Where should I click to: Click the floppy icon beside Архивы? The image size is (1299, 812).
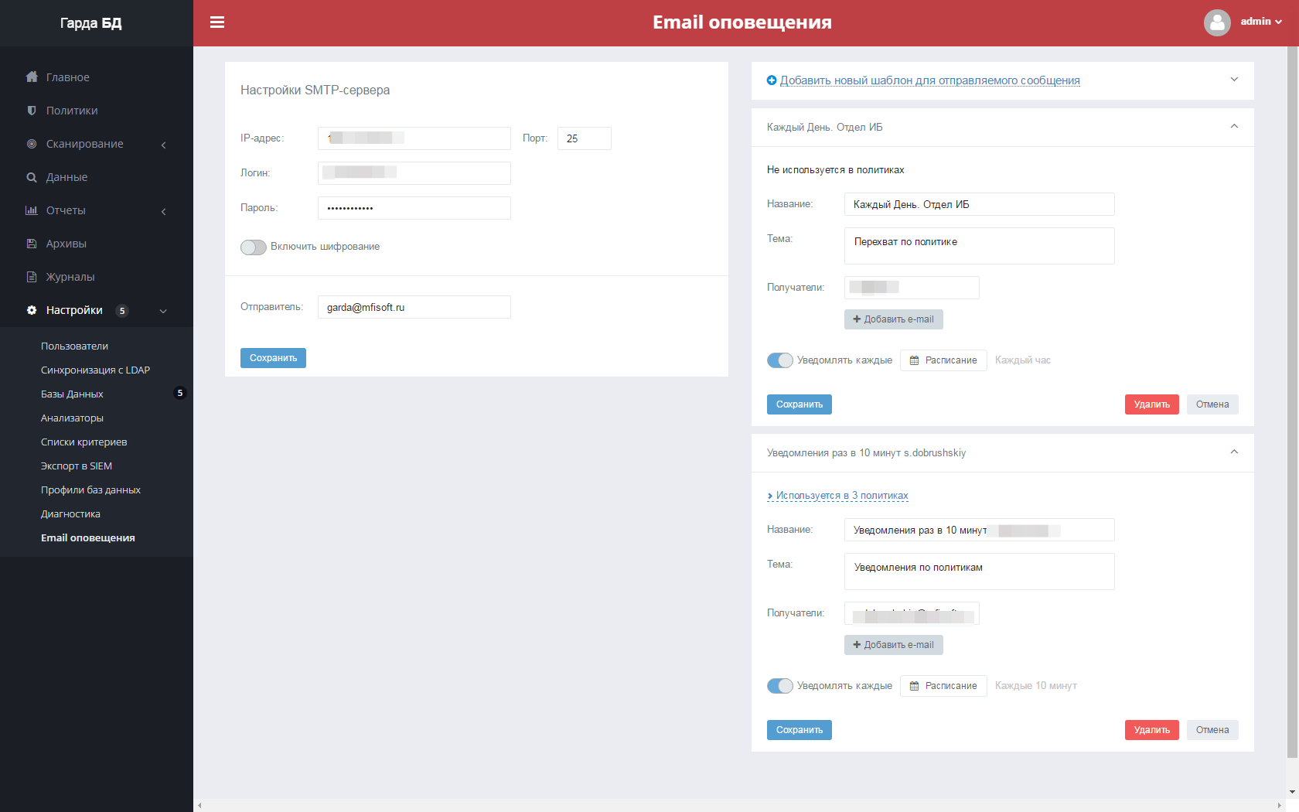click(32, 243)
